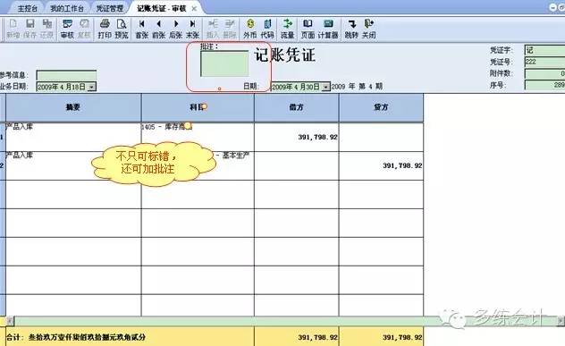Click the horizontal scrollbar track
The height and width of the screenshot is (346, 565).
pos(284,320)
